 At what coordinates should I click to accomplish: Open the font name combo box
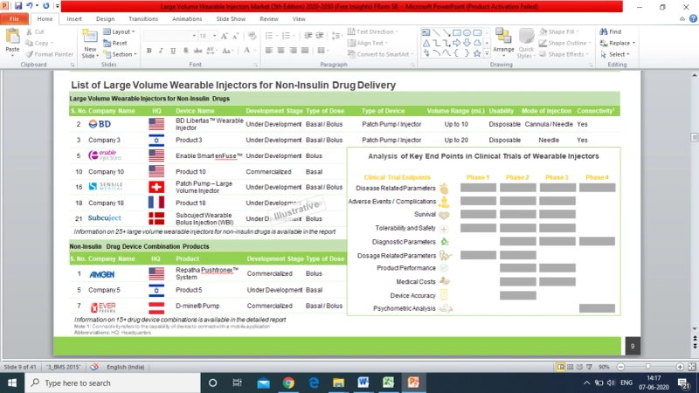click(170, 36)
